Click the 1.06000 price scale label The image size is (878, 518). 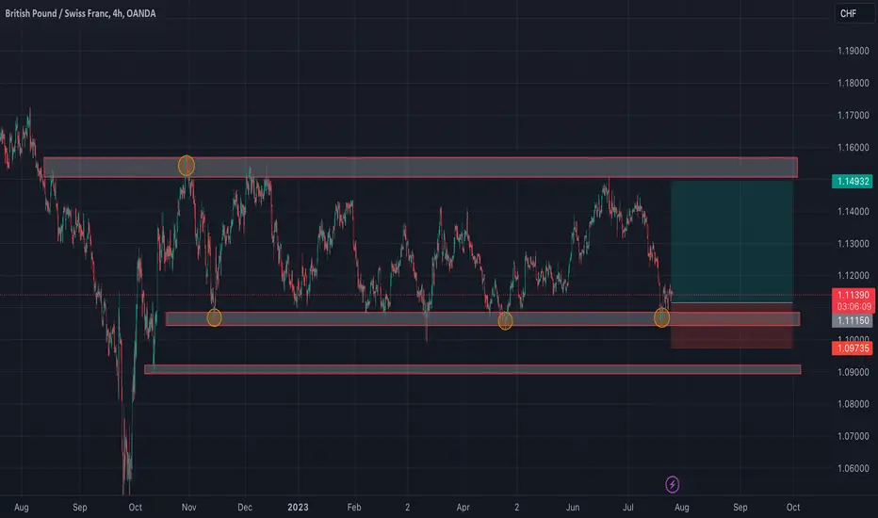(853, 468)
